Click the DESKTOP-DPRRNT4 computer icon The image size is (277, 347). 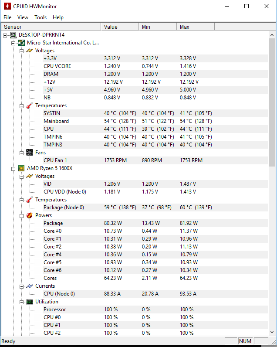click(x=13, y=35)
